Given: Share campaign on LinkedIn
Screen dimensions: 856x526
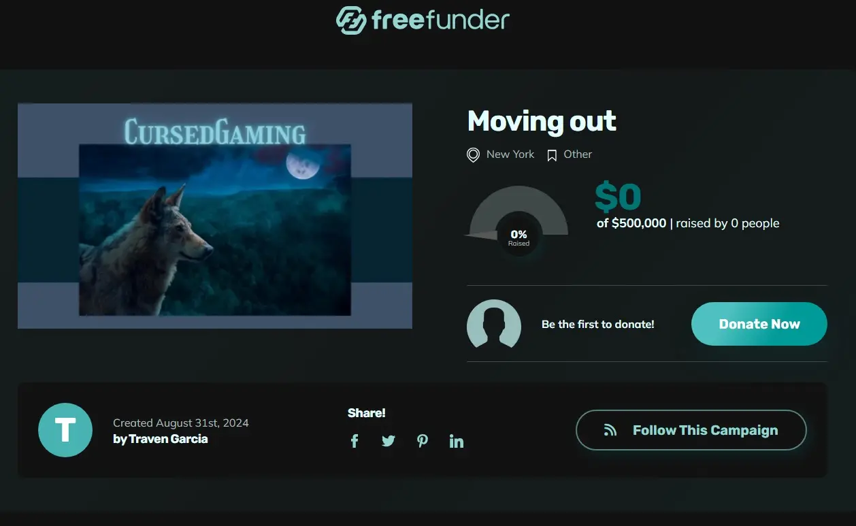Looking at the screenshot, I should [457, 441].
